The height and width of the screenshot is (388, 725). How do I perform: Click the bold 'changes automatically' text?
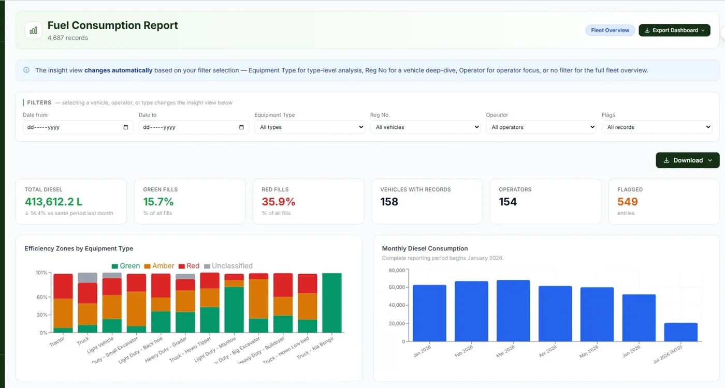[x=119, y=70]
